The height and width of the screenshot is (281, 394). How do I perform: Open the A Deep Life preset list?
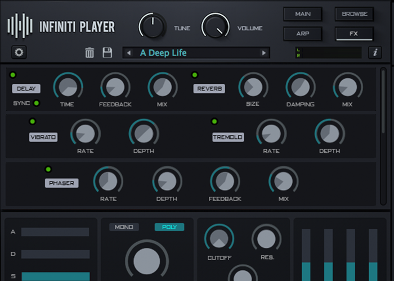(195, 53)
